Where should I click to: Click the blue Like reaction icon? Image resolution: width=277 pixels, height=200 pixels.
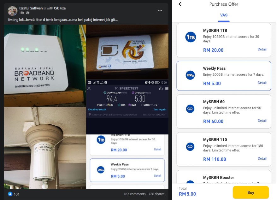[x=10, y=194]
